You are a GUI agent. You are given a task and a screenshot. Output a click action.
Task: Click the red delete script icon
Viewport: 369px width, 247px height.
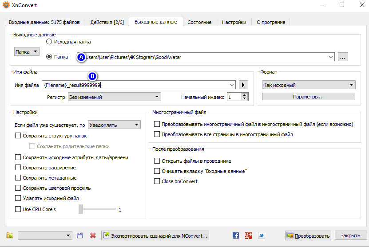click(93, 235)
